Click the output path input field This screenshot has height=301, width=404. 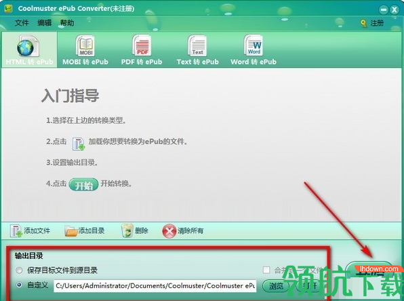pyautogui.click(x=155, y=286)
